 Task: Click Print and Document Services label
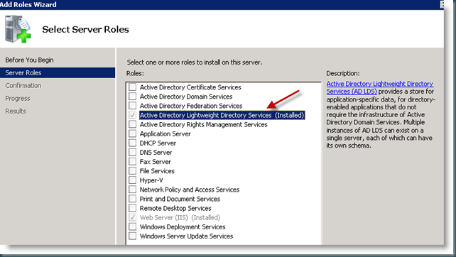click(180, 199)
